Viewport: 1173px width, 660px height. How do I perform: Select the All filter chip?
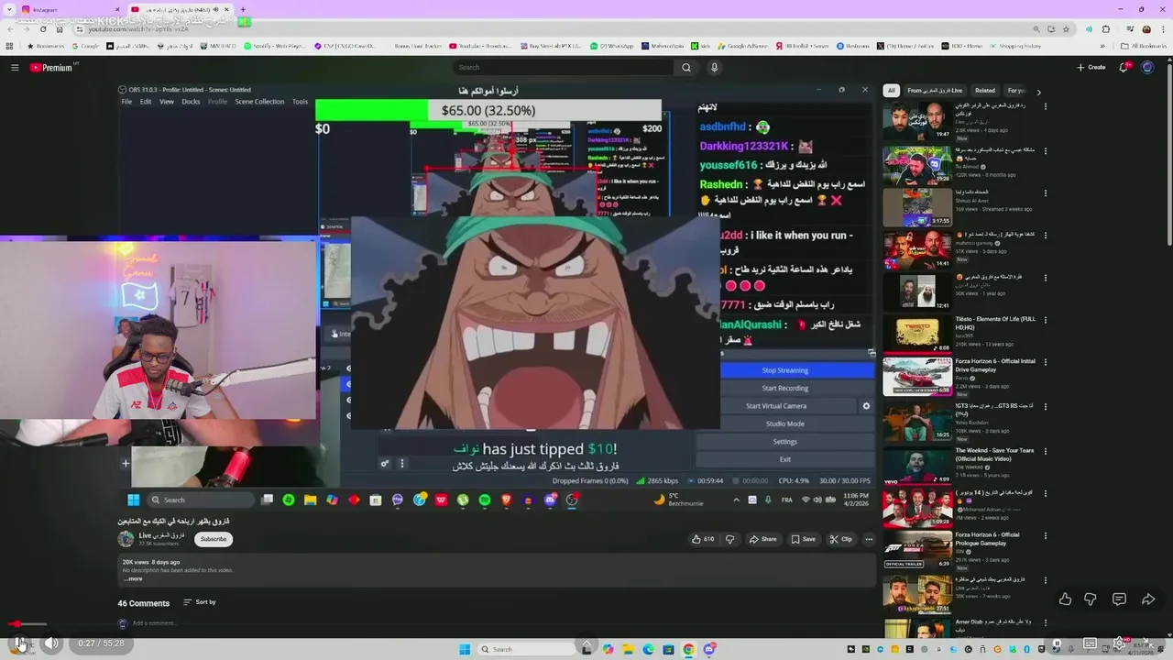click(x=891, y=91)
